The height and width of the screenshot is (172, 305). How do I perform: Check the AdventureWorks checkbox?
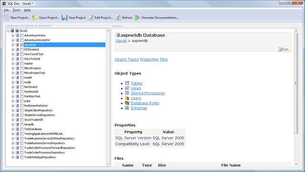tap(22, 35)
